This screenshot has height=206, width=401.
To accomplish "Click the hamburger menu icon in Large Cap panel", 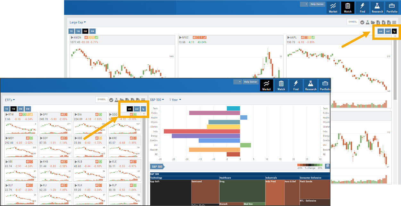I will [x=394, y=22].
